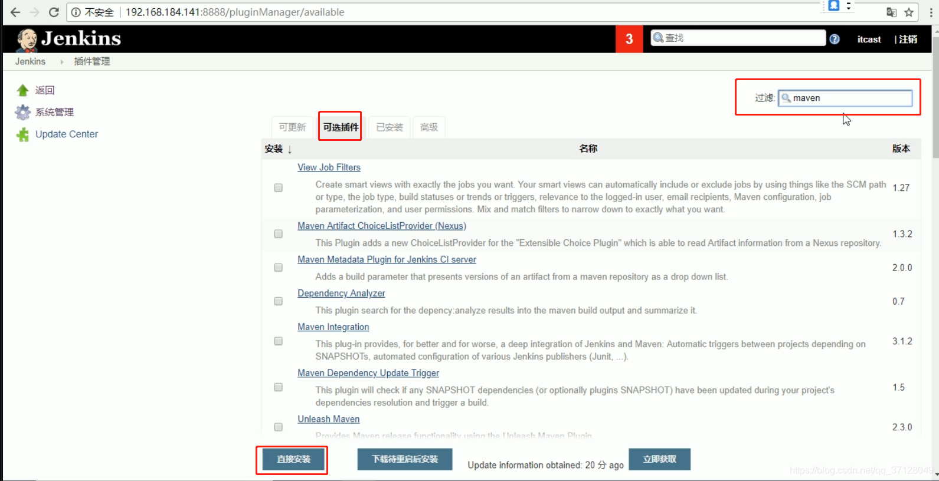The width and height of the screenshot is (939, 481).
Task: Open Maven Artifact ChoiceListProvider (Nexus) link
Action: click(x=382, y=226)
